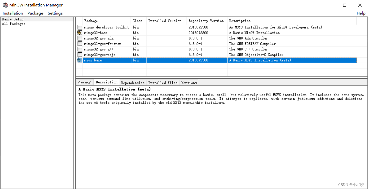Switch to the Versions tab
Viewport: 368px width, 189px height.
(x=189, y=83)
